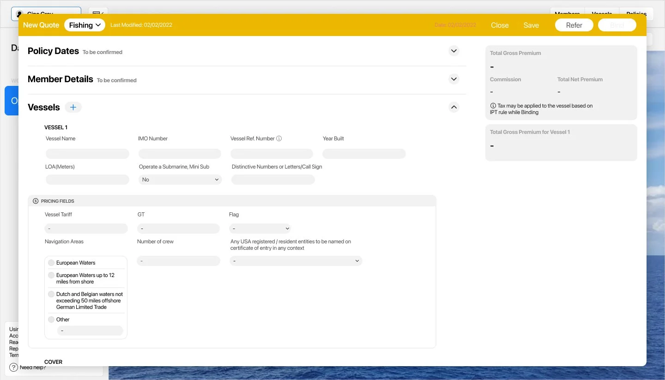
Task: Click the Distinctive Numbers/Call Sign field
Action: [x=273, y=180]
